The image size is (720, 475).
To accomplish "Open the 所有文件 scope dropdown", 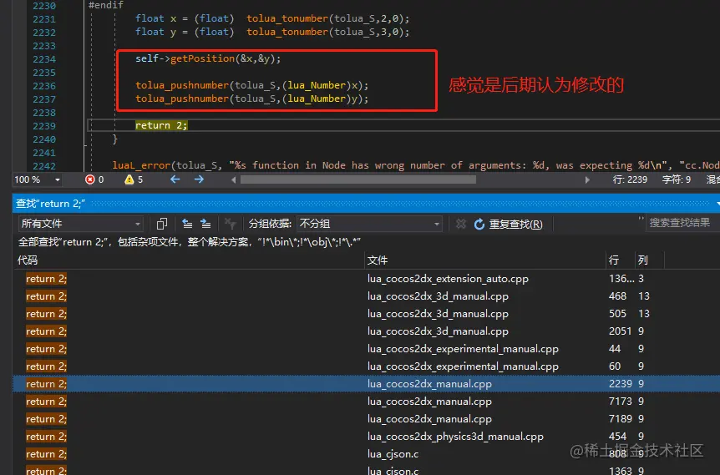I will click(x=80, y=224).
